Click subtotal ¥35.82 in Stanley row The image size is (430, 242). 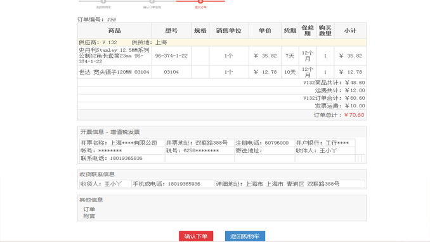[x=351, y=56]
